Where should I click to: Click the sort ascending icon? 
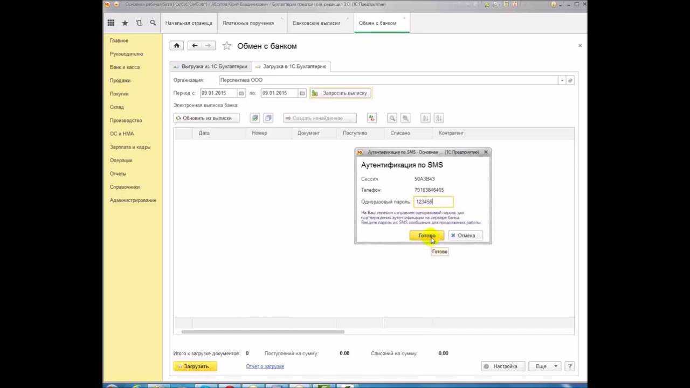pos(425,118)
